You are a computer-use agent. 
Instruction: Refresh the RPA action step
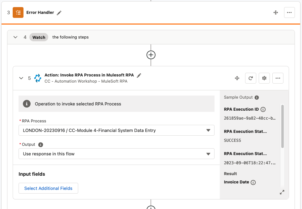tap(250, 78)
